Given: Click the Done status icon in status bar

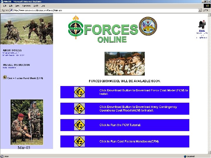Looking at the screenshot, I should pos(2,156).
